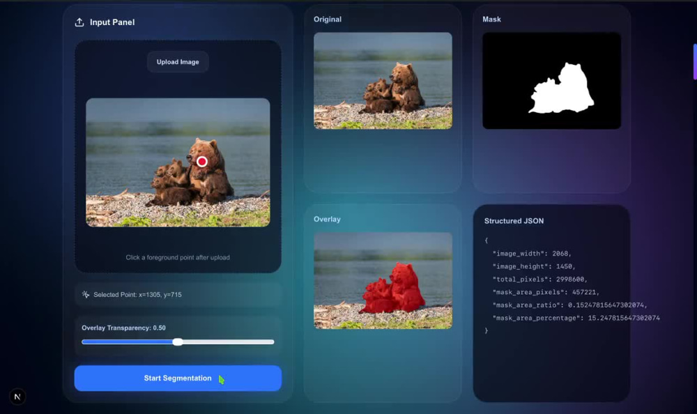Select the "total_pixels": 2998600 line
This screenshot has width=697, height=414.
tap(539, 279)
